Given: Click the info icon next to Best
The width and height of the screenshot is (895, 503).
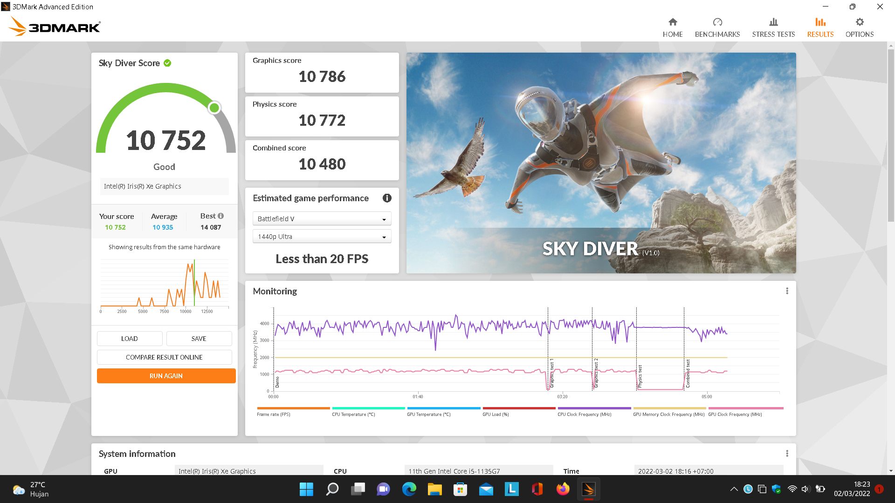Looking at the screenshot, I should click(x=221, y=216).
